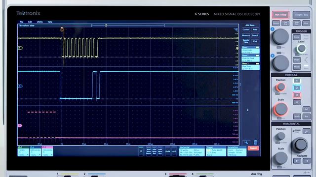Click the Plot button
This screenshot has height=177, width=316.
(x=255, y=41)
